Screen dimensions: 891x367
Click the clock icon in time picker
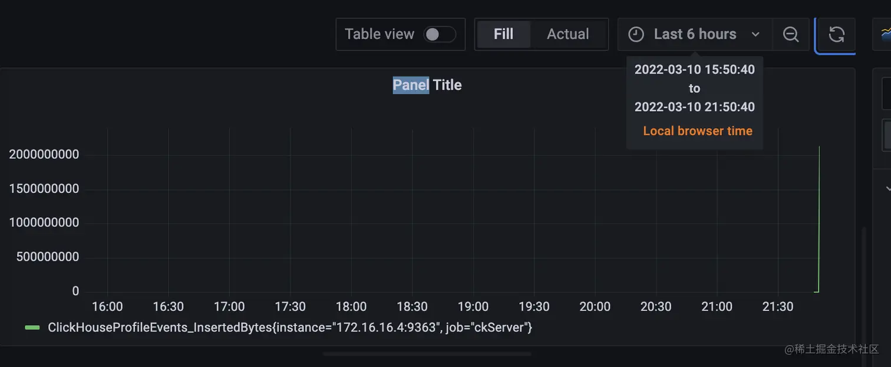(x=636, y=34)
